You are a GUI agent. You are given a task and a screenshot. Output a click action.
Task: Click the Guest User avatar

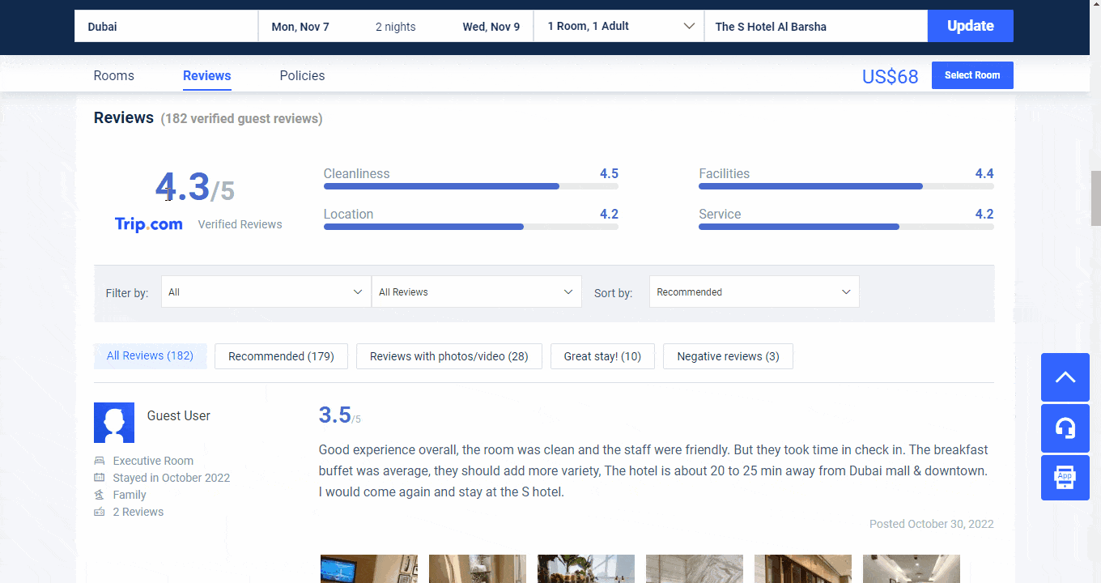114,423
